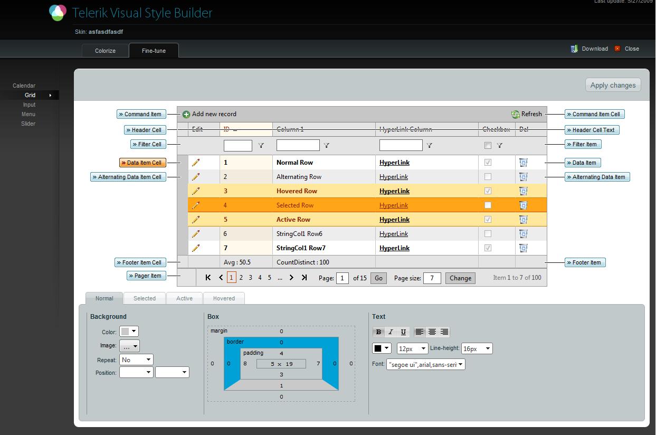Toggle the checkbox in the Selected Row
The width and height of the screenshot is (656, 435).
[488, 205]
